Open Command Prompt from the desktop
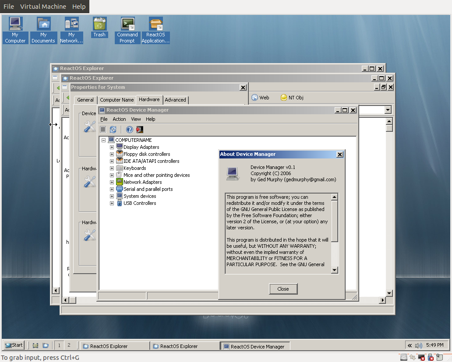The image size is (452, 362). (127, 24)
